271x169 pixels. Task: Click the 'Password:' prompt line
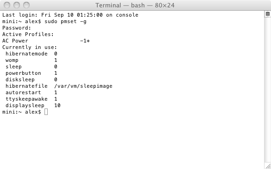(17, 28)
